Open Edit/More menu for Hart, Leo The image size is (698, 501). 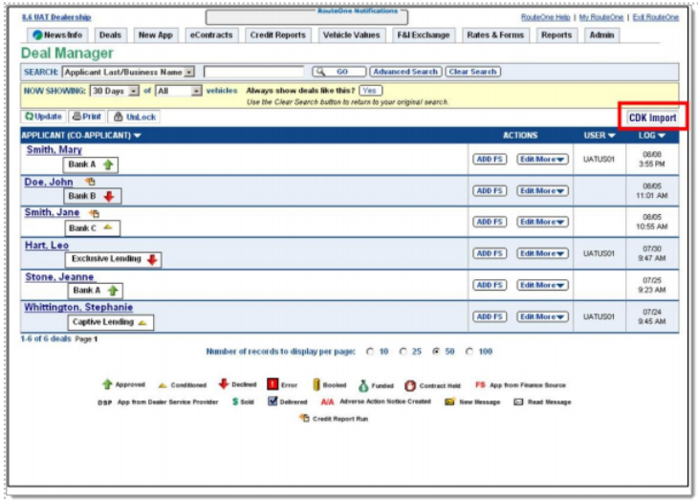pos(542,253)
